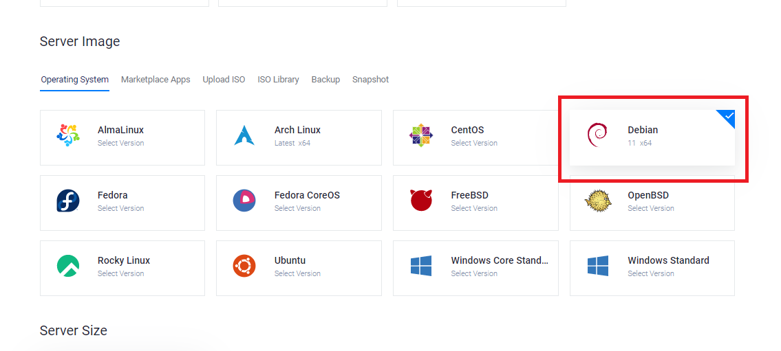Click the Rocky Linux logo icon
The height and width of the screenshot is (351, 781).
coord(68,266)
